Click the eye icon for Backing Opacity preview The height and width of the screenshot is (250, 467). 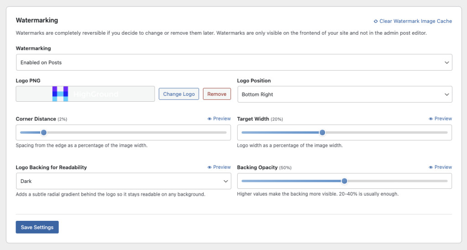(431, 167)
